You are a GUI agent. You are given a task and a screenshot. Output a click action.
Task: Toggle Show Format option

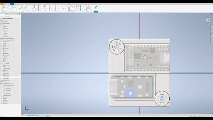[90, 10]
